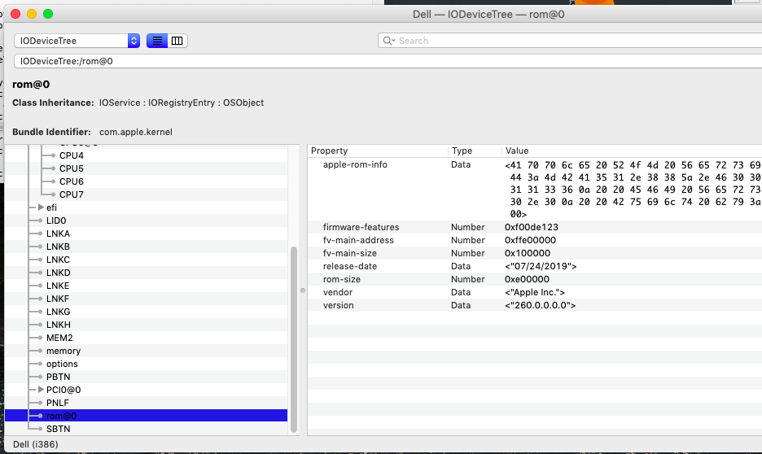Image resolution: width=762 pixels, height=454 pixels.
Task: Select LNKA in the device tree
Action: tap(58, 234)
